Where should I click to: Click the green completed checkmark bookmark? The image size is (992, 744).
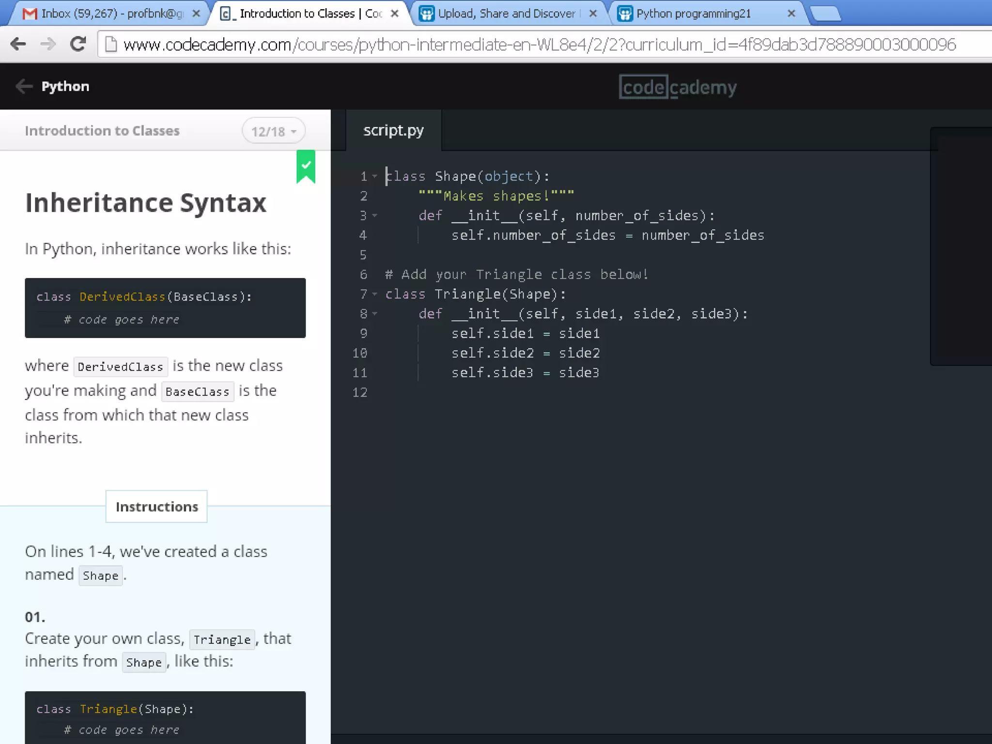coord(306,167)
